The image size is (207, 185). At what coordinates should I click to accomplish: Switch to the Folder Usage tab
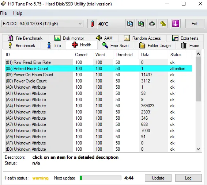pyautogui.click(x=155, y=46)
